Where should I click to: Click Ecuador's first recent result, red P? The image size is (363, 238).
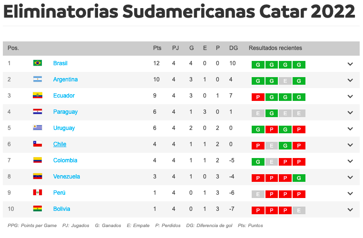(x=258, y=97)
